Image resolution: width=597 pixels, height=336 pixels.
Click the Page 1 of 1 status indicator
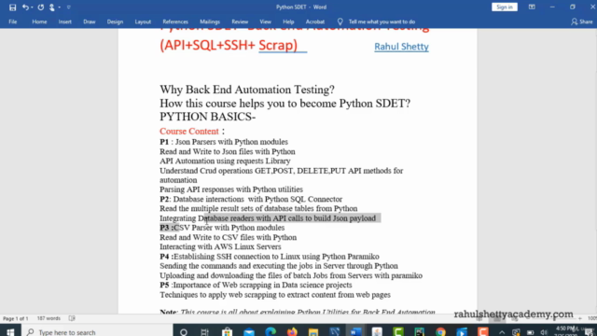coord(16,318)
